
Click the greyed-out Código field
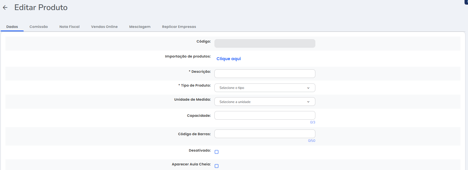coord(265,43)
